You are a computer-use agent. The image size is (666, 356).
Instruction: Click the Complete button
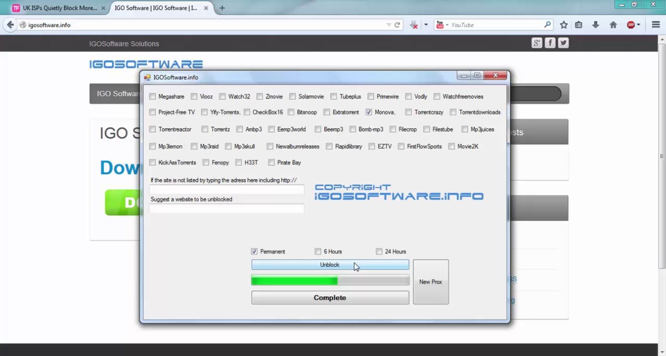click(x=330, y=298)
